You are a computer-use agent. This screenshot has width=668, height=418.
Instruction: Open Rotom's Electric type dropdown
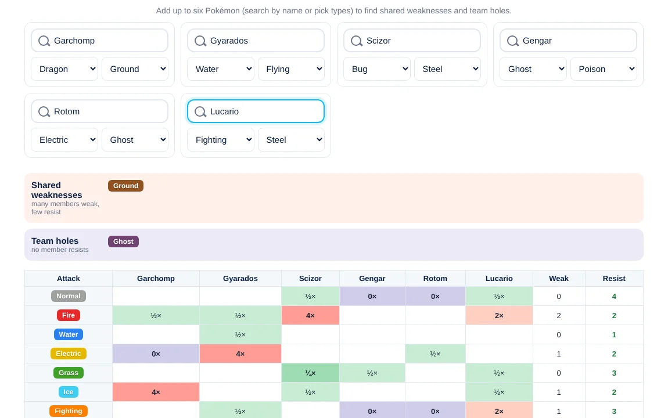point(64,139)
